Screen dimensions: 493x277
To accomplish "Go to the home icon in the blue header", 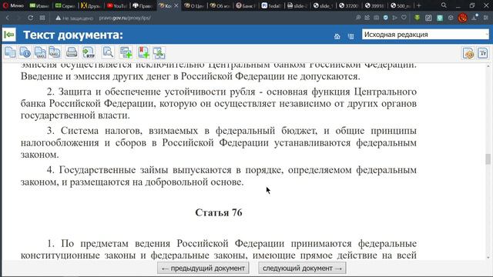I will point(337,36).
